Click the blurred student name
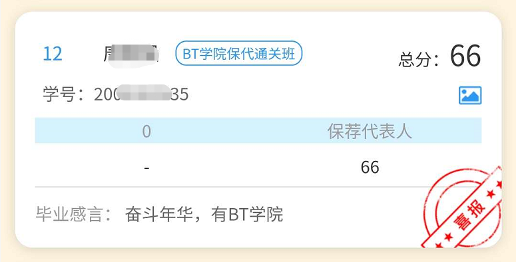 point(131,55)
